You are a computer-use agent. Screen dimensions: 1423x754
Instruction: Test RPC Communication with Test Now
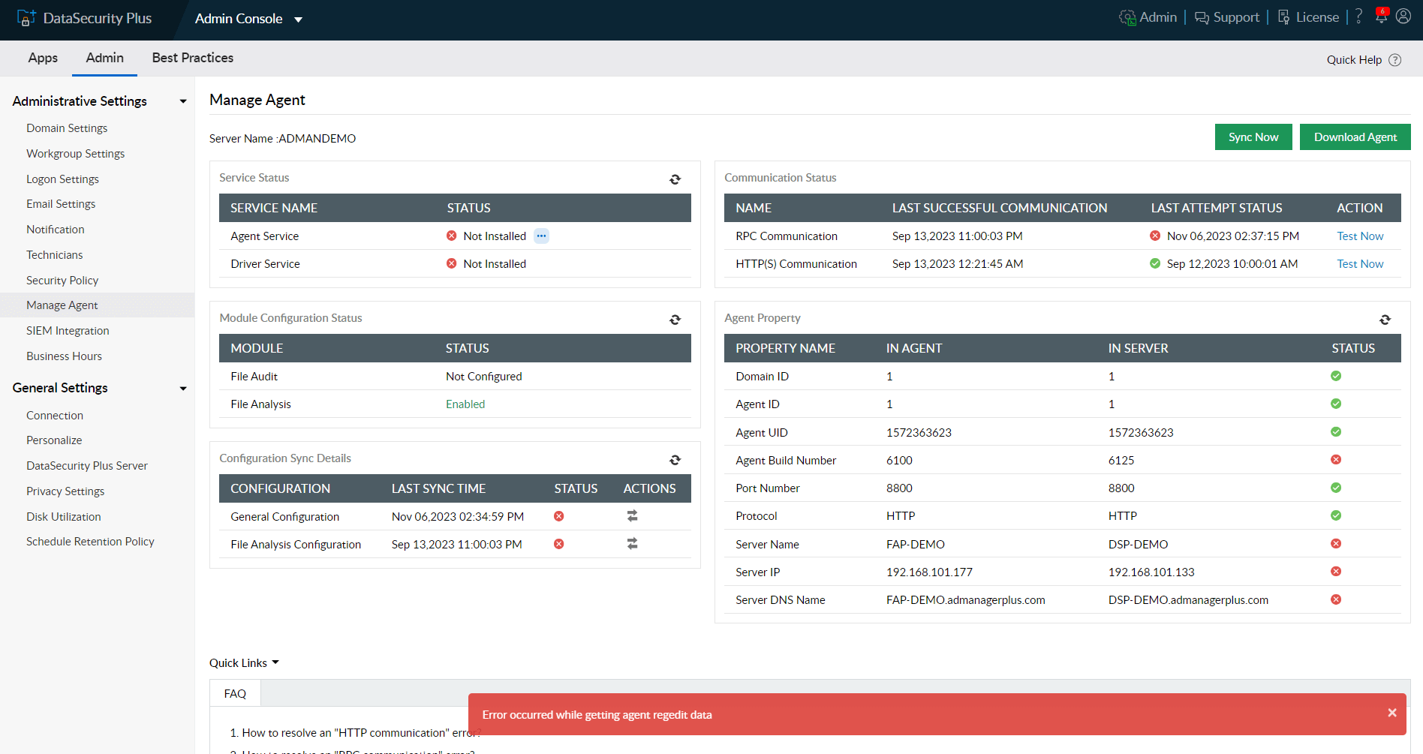[x=1359, y=236]
